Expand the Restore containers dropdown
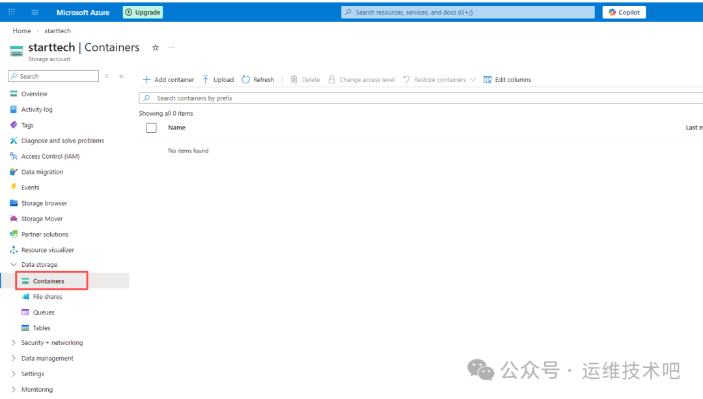The image size is (703, 399). pyautogui.click(x=473, y=79)
